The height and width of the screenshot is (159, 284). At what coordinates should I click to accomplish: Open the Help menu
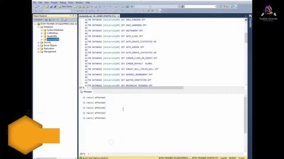pos(87,3)
